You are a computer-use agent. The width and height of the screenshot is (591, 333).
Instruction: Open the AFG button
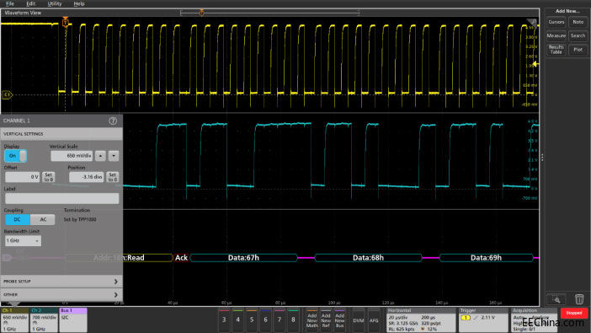[x=374, y=320]
